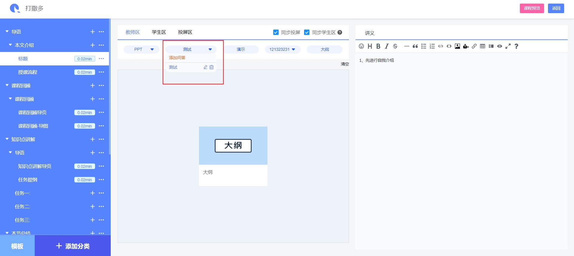Select 任务二 tree item
Viewport: 574px width, 256px height.
click(x=22, y=206)
